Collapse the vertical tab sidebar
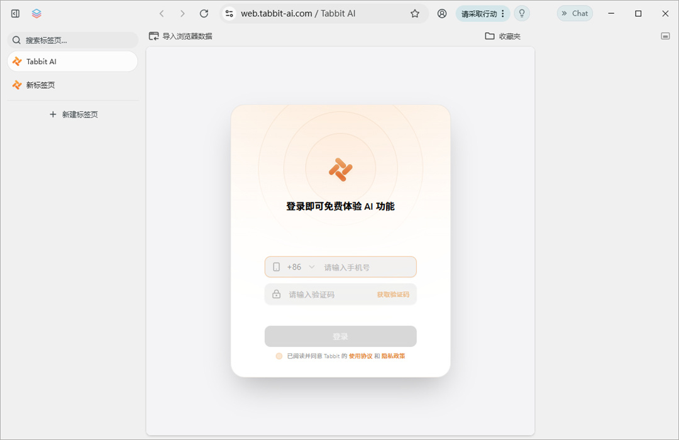Viewport: 679px width, 440px height. click(14, 13)
